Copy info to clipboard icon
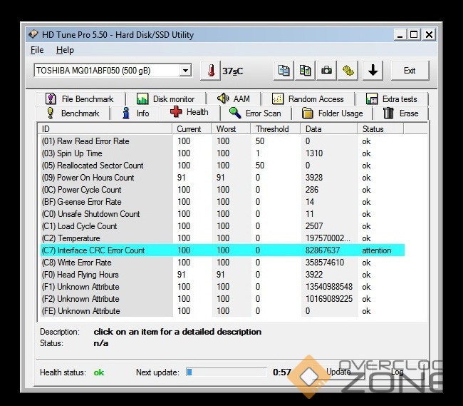Viewport: 463px width, 406px height. click(283, 71)
